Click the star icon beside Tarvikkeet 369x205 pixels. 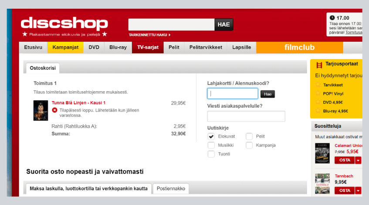318,85
